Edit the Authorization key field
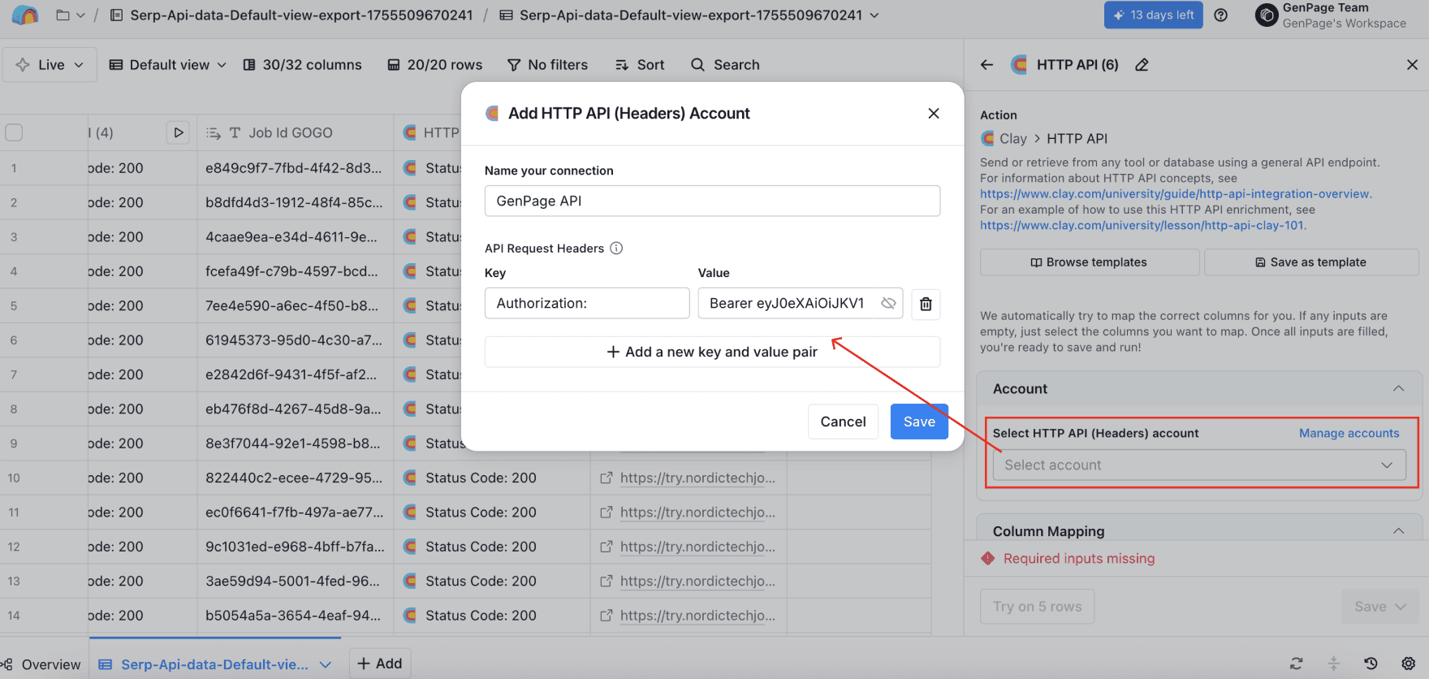This screenshot has width=1429, height=679. (x=587, y=303)
